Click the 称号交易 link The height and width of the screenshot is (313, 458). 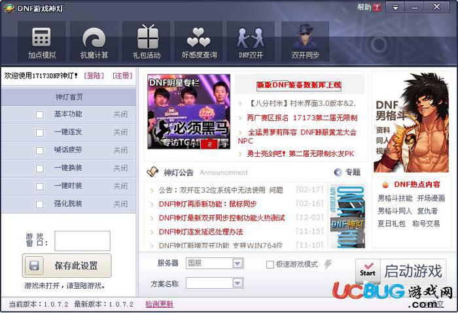[x=426, y=223]
